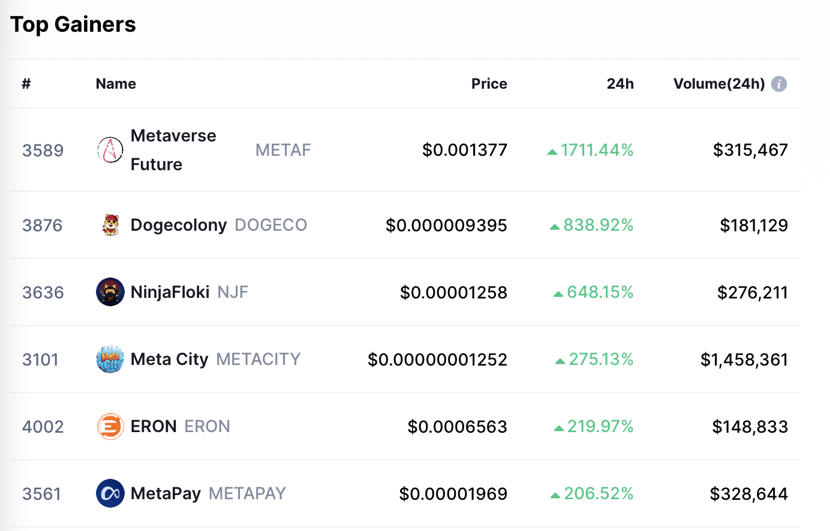Click the blue MetaPay infinity icon
830x531 pixels.
110,494
